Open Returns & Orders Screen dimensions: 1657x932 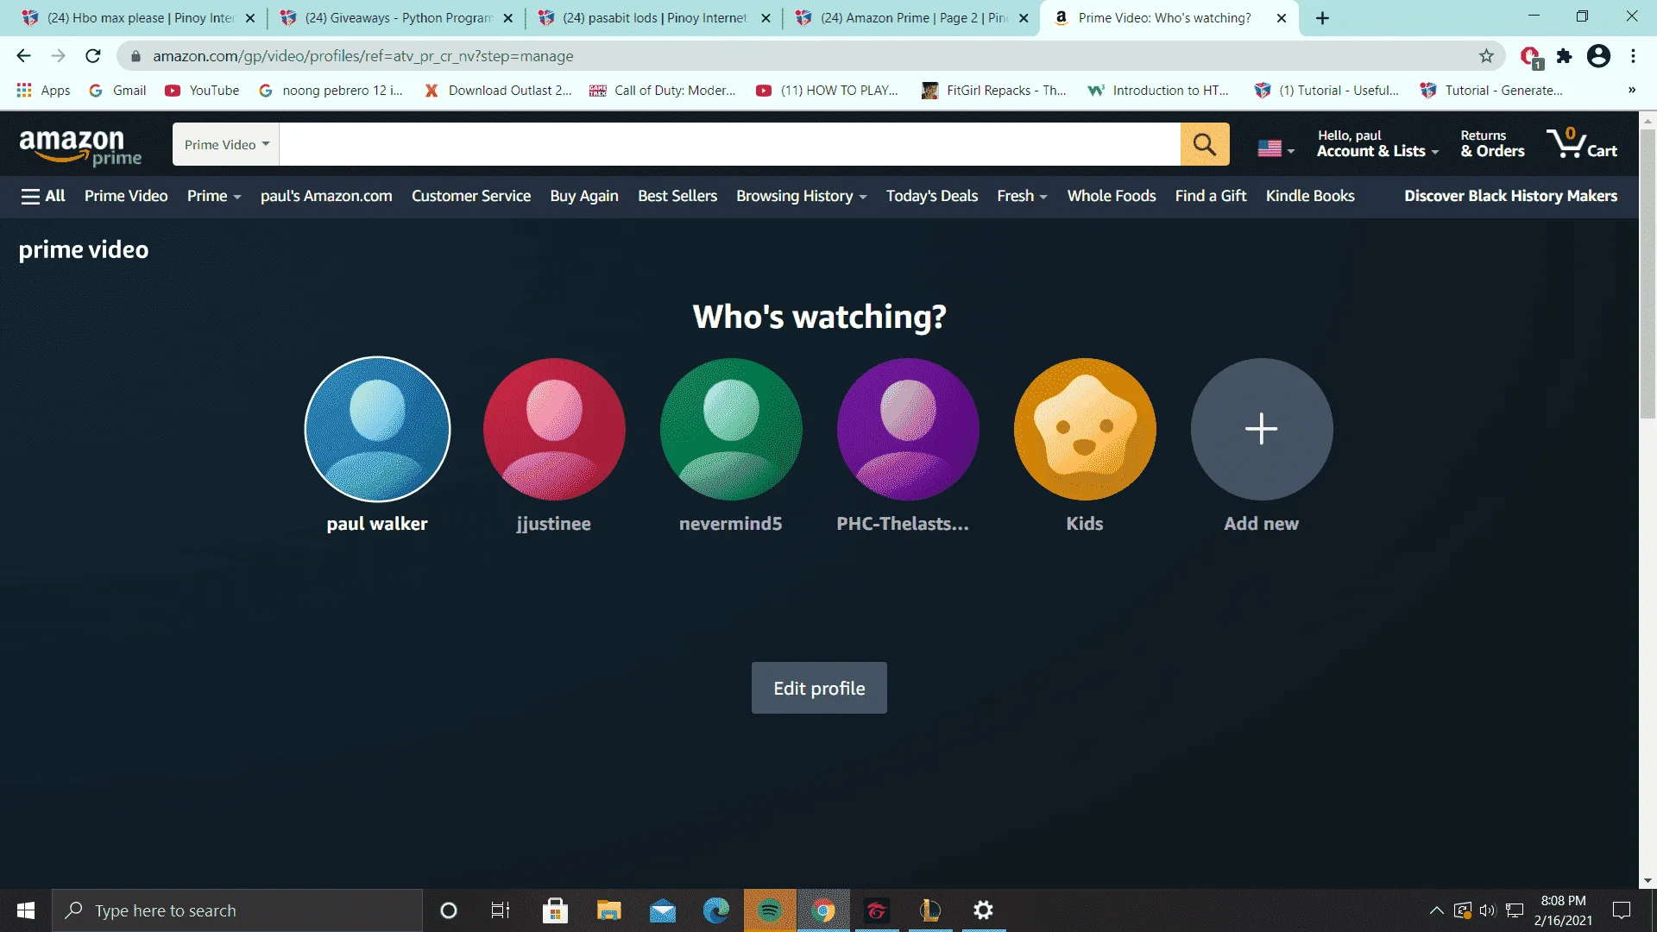click(x=1492, y=143)
